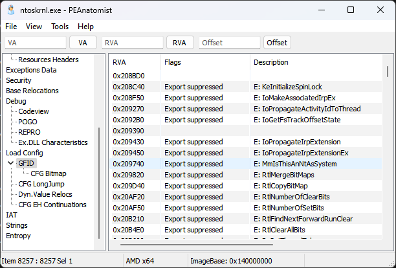Open the Help menu

(x=85, y=27)
